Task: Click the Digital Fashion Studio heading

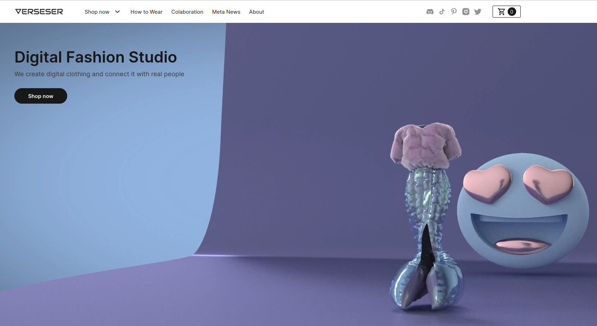Action: (96, 57)
